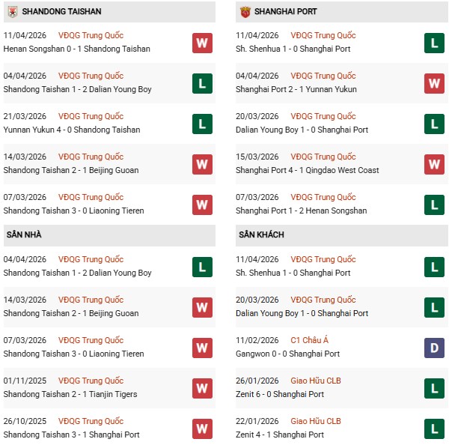Screen dimensions: 449x445
Task: Click W badge for Henan Songshan 0-1 match
Action: pos(202,43)
